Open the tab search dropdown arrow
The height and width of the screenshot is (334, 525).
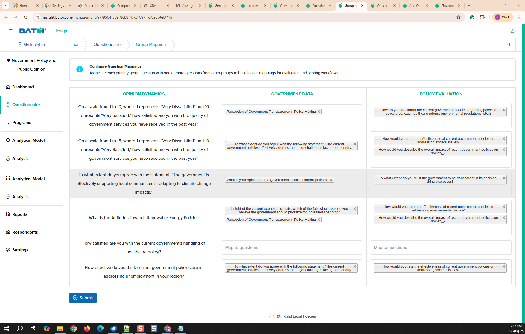(x=5, y=5)
